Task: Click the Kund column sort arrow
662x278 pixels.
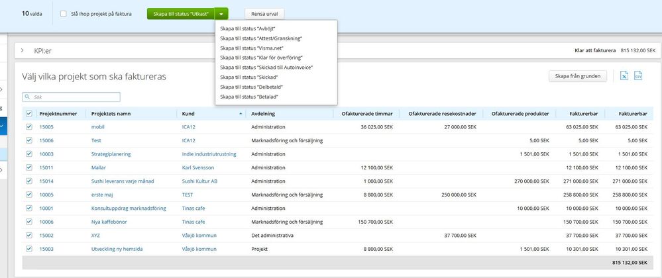Action: pyautogui.click(x=241, y=114)
